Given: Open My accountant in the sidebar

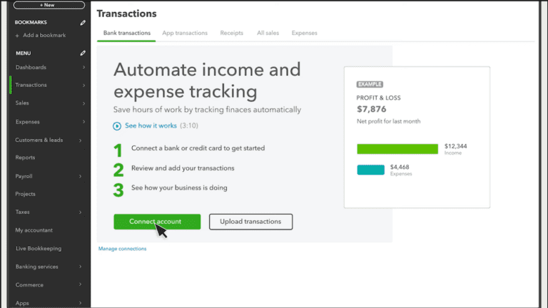Looking at the screenshot, I should pos(34,230).
